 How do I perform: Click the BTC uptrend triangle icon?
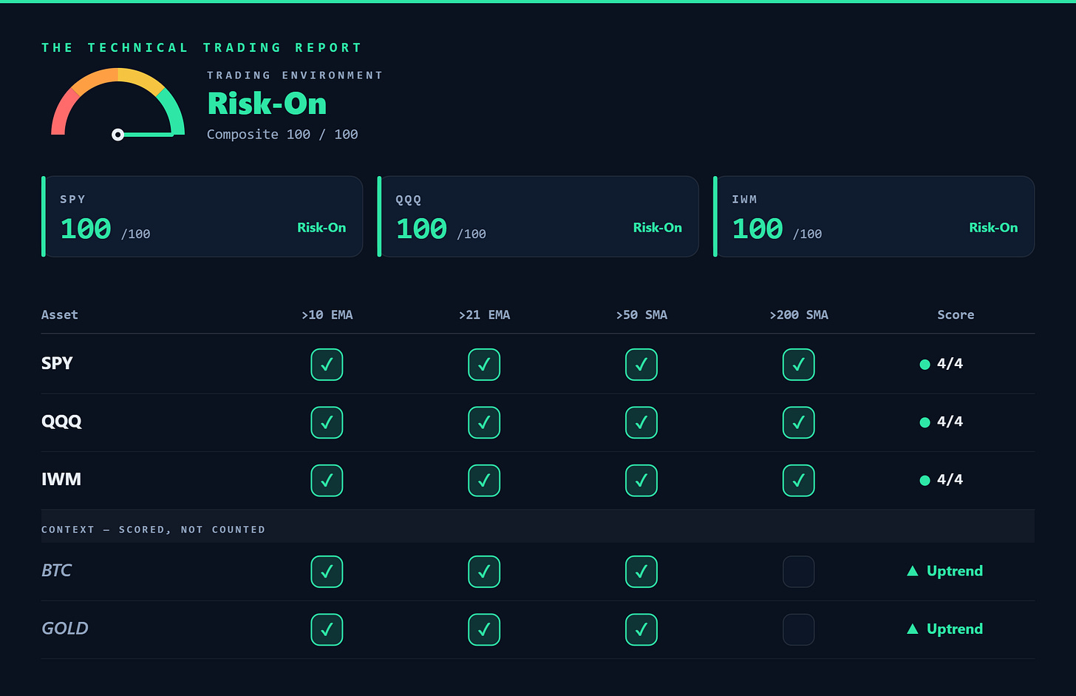click(x=913, y=571)
